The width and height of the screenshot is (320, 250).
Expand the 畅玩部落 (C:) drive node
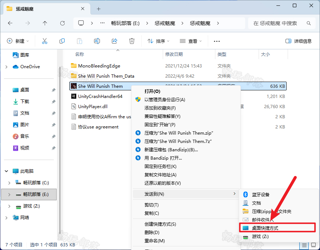[x=9, y=183]
